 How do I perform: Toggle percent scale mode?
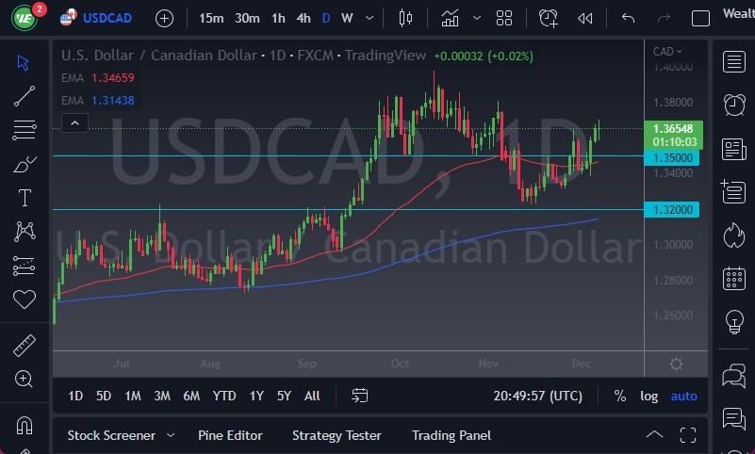[619, 396]
